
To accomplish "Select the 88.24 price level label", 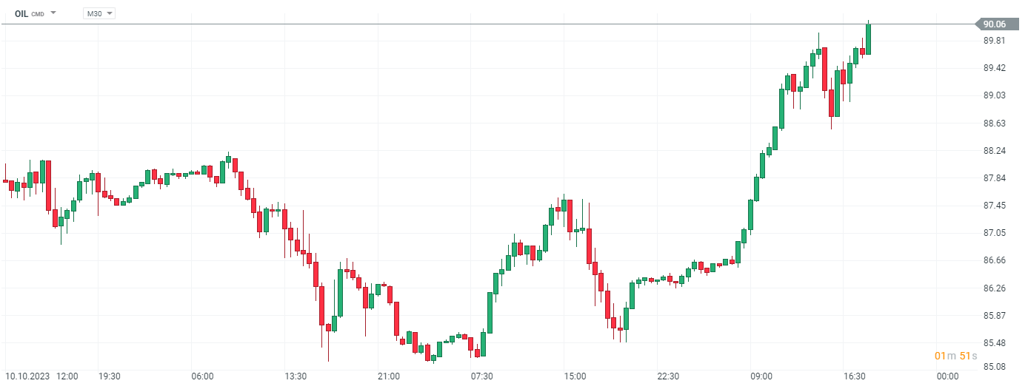I will click(x=994, y=151).
